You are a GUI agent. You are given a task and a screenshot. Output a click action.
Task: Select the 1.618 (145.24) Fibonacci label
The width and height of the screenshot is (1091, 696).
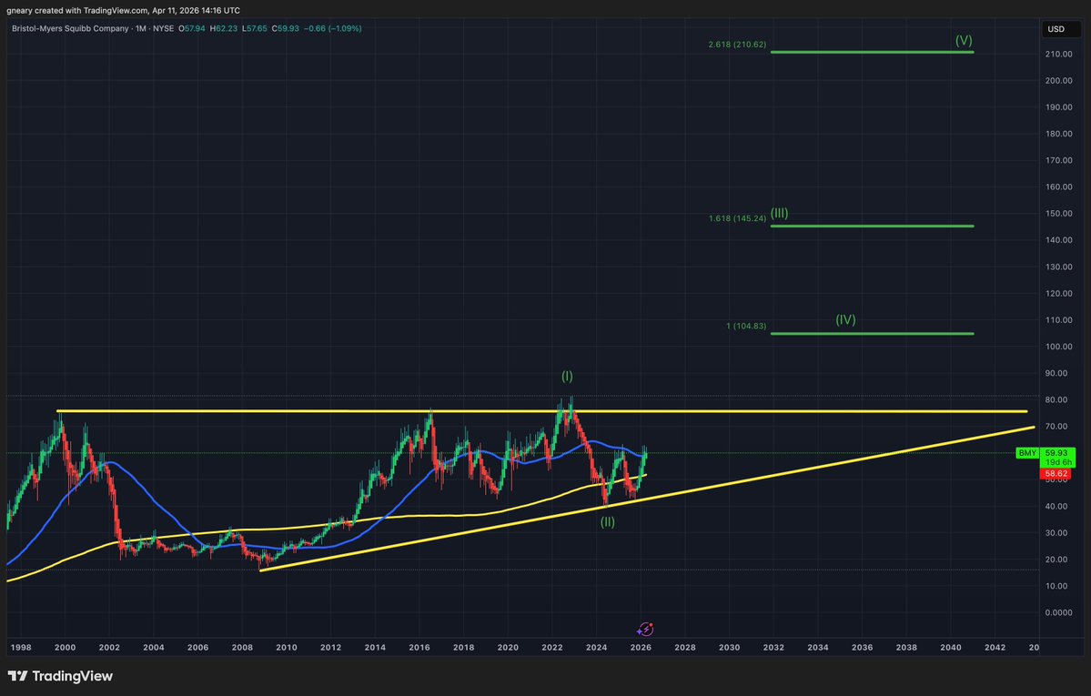(x=737, y=218)
